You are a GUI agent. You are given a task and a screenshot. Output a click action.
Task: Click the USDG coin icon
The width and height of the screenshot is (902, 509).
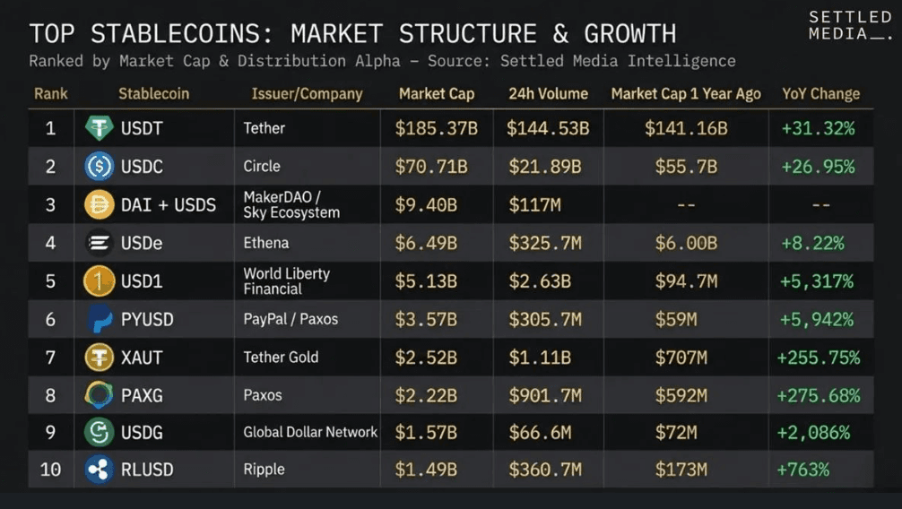(x=99, y=433)
